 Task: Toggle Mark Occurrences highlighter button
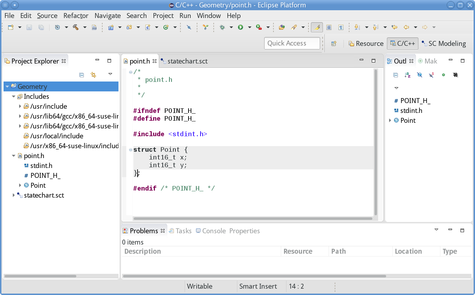(x=317, y=27)
